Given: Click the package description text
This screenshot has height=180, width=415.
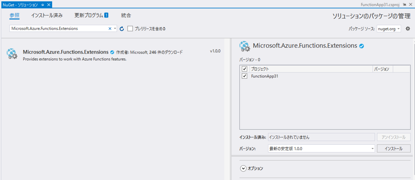Looking at the screenshot, I should tap(75, 59).
